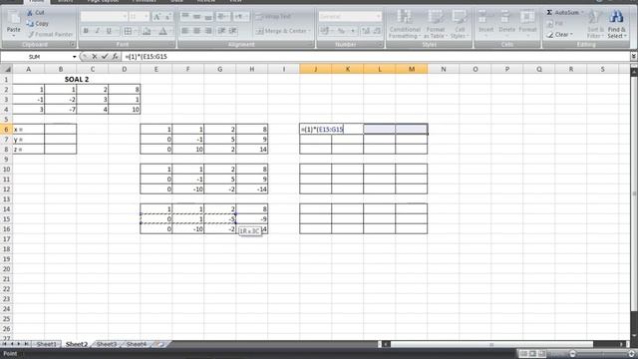
Task: Click Increase Decimal icon
Action: tap(366, 31)
